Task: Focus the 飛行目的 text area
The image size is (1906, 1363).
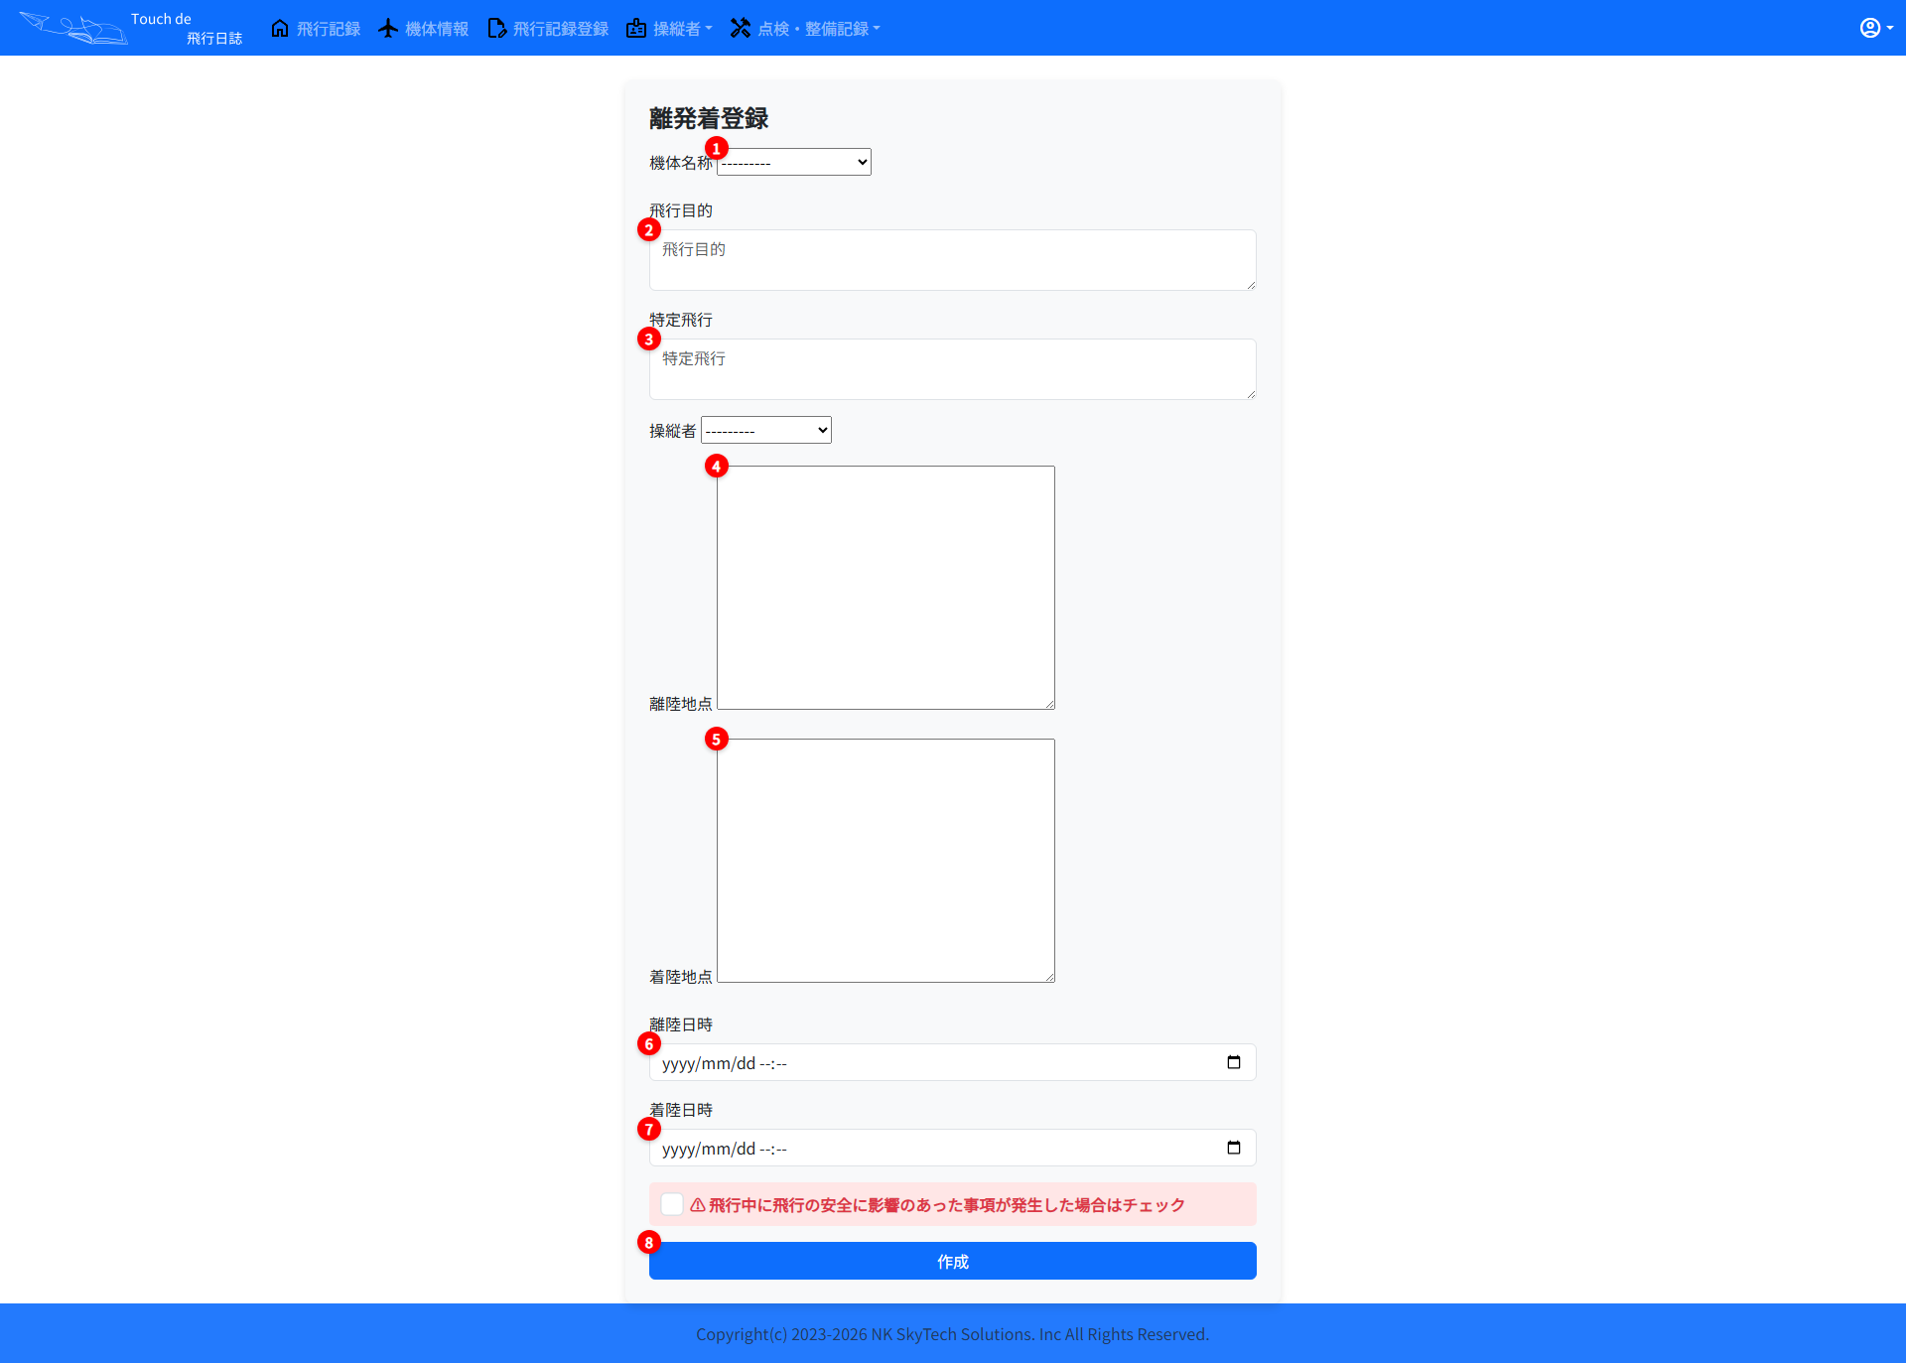Action: pos(952,260)
